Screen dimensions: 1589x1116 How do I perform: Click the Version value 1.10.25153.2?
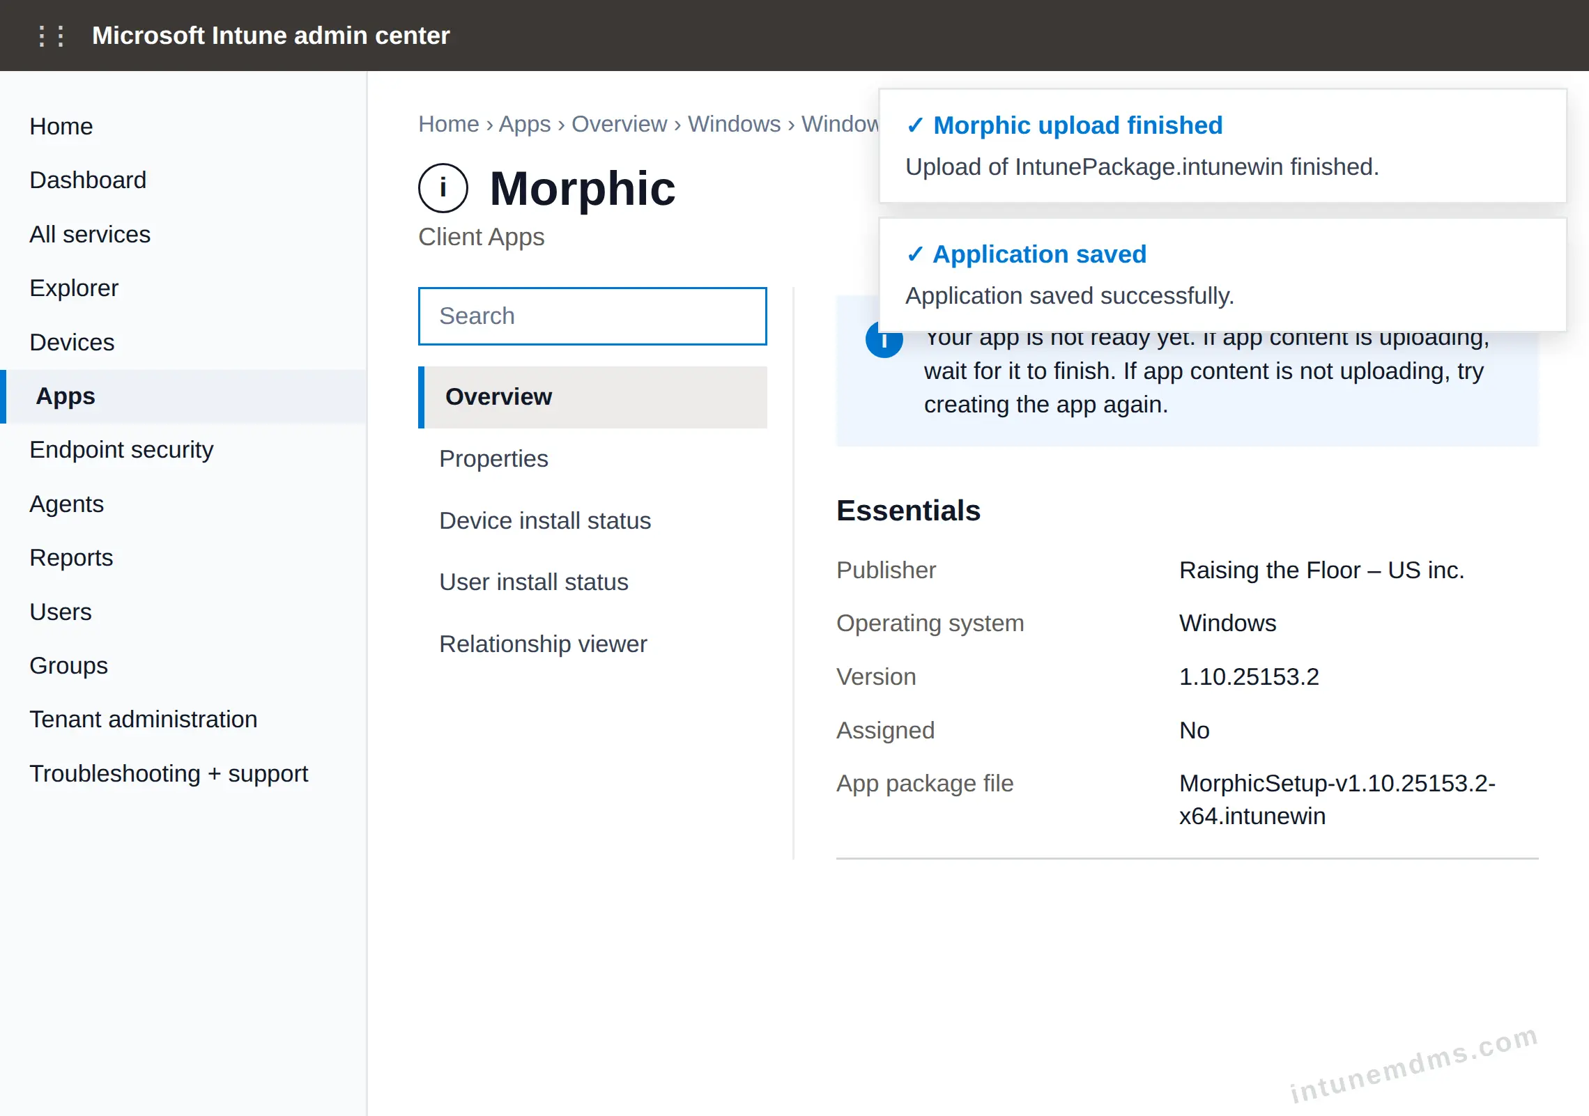click(x=1249, y=676)
